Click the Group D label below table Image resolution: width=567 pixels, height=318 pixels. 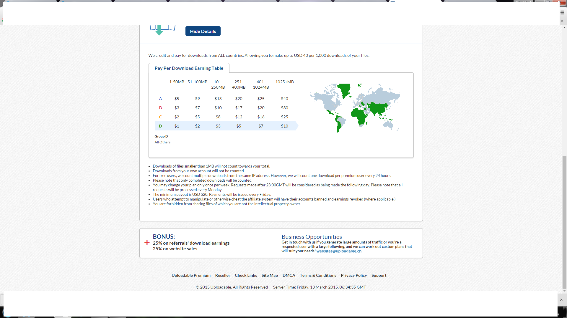161,136
